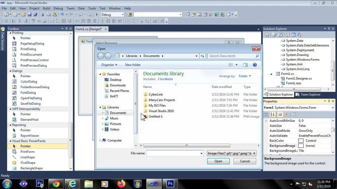Open the Toolbox icon in top toolbar

tap(211, 15)
